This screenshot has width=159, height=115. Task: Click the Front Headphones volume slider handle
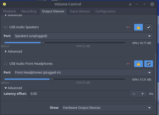(52, 80)
